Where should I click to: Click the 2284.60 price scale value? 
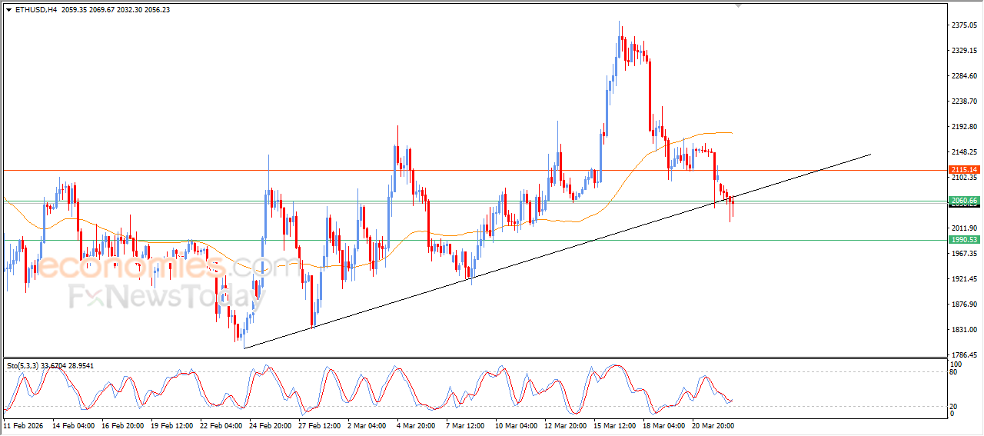(x=964, y=76)
